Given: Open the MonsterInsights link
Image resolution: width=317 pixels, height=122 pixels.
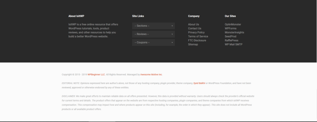Looking at the screenshot, I should click(x=234, y=32).
